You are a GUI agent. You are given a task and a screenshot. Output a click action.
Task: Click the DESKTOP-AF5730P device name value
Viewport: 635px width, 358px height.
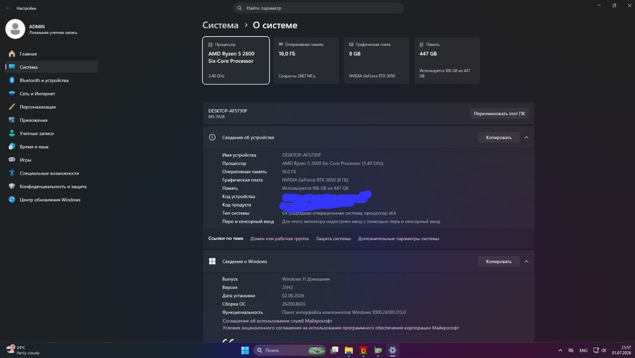(x=301, y=155)
